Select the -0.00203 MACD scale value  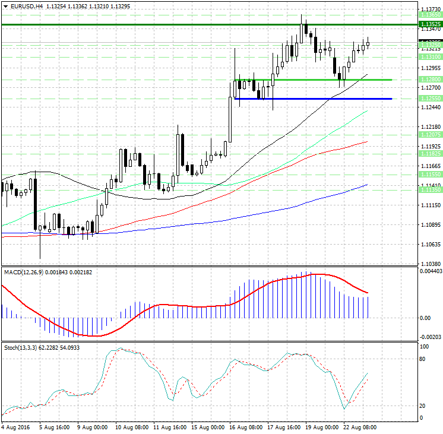431,337
